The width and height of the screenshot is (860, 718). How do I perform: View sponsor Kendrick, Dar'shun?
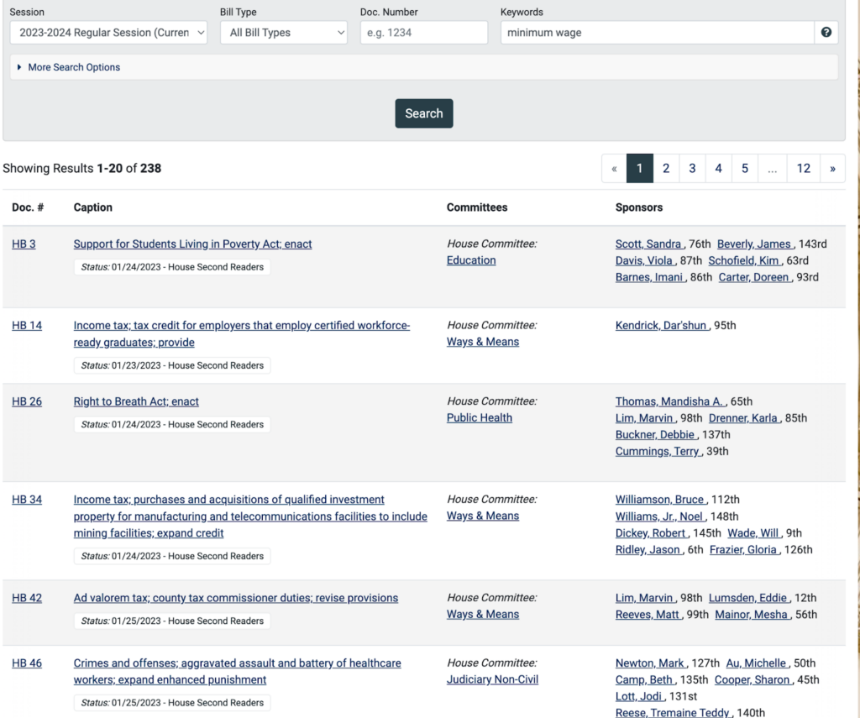[661, 326]
